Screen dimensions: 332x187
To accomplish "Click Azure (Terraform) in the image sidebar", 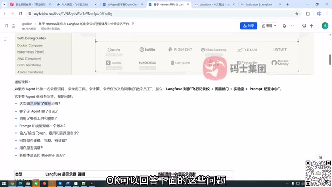I will [x=30, y=72].
